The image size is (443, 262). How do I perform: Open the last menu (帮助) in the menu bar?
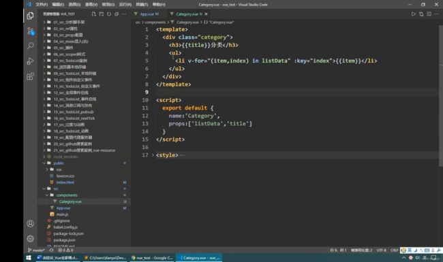pyautogui.click(x=159, y=5)
